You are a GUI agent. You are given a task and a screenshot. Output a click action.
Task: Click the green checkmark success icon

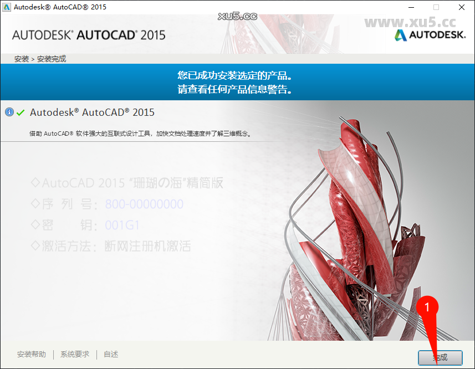pyautogui.click(x=21, y=112)
